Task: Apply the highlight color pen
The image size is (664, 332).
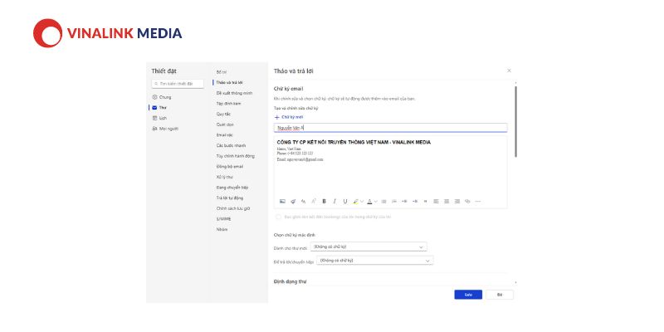Action: click(x=356, y=202)
